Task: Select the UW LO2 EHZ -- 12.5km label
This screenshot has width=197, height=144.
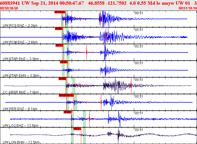Action: (x=21, y=126)
